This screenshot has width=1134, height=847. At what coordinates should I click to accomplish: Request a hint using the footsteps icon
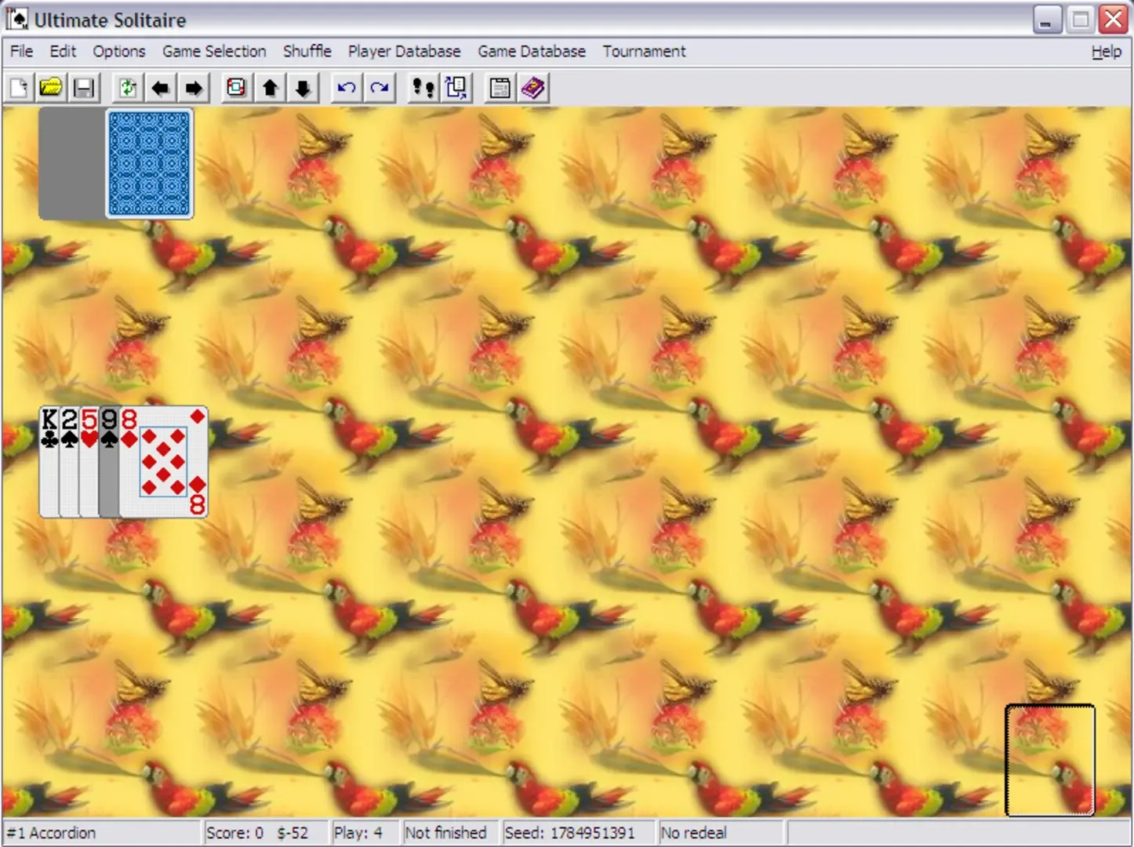click(422, 88)
